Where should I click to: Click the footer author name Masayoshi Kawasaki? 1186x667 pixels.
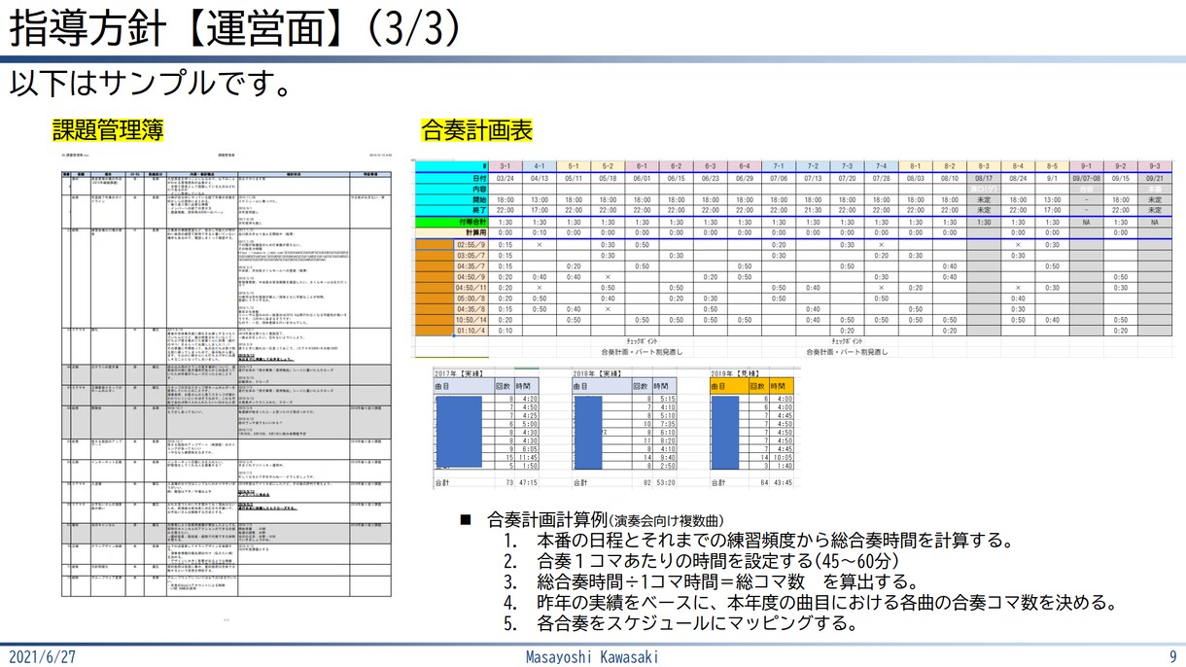591,657
